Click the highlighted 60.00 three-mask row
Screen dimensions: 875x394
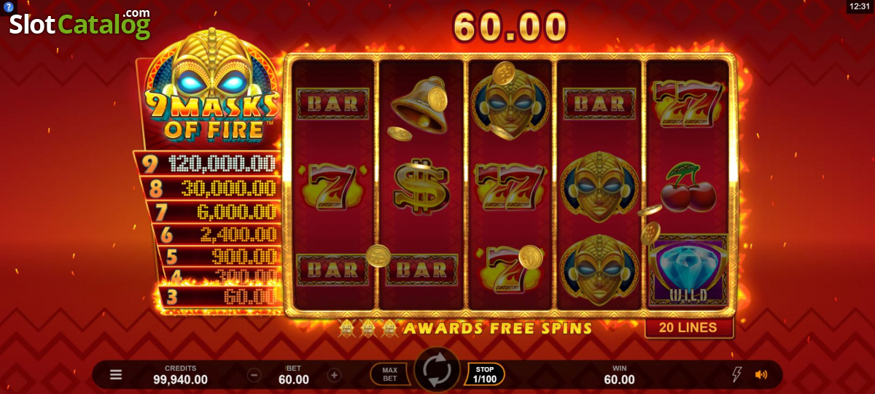tap(219, 297)
